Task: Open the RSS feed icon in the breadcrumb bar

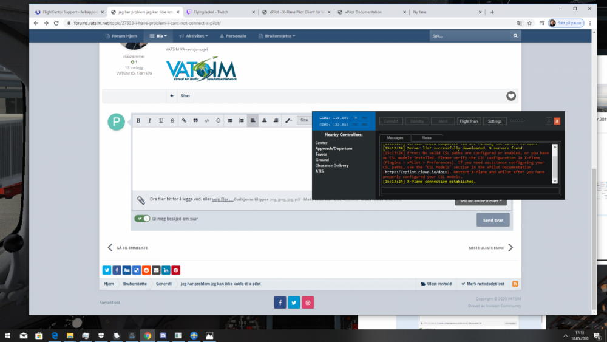Action: coord(515,284)
